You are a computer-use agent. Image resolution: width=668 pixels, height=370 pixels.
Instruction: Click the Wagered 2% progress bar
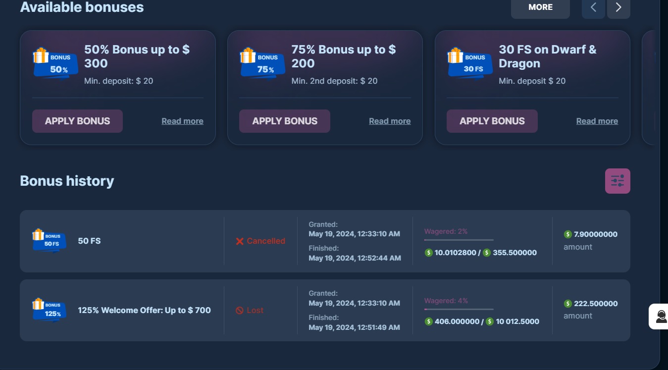(x=459, y=240)
